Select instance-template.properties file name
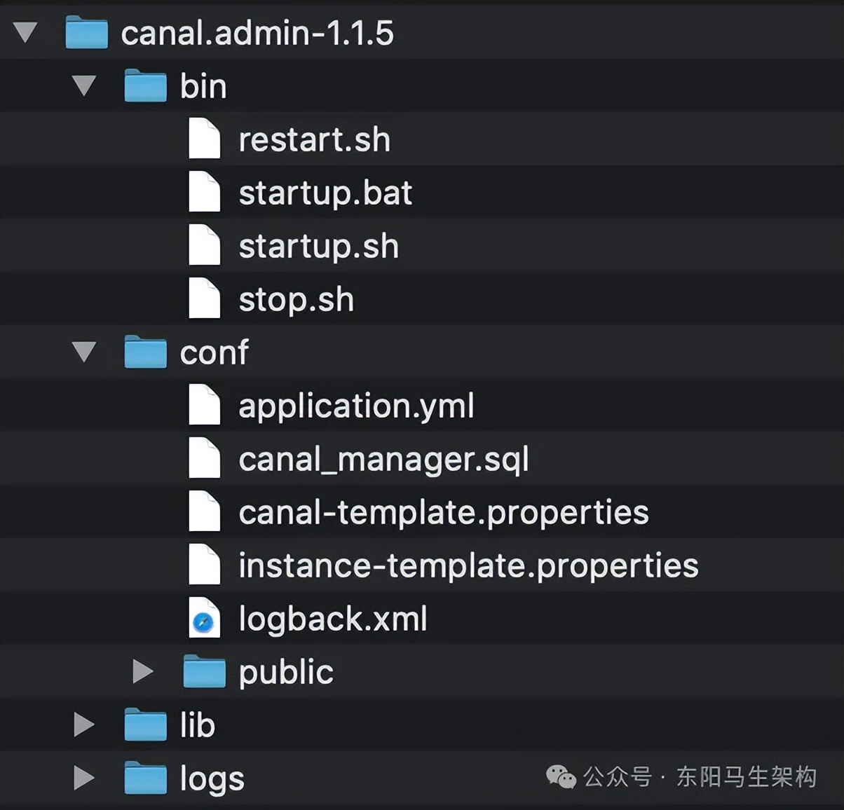Screen dimensions: 844x810 [468, 566]
